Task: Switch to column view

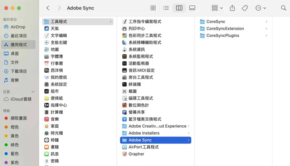Action: (x=179, y=8)
